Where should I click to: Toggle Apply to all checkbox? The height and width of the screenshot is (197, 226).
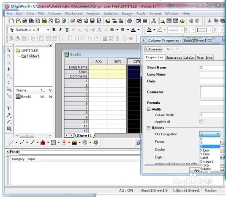tap(201, 121)
